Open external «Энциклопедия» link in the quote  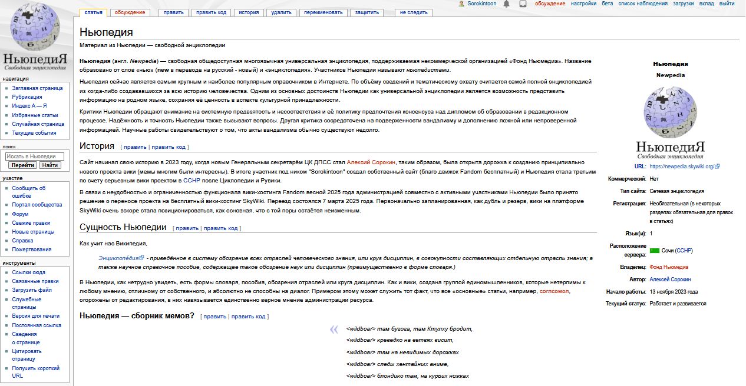tap(121, 258)
